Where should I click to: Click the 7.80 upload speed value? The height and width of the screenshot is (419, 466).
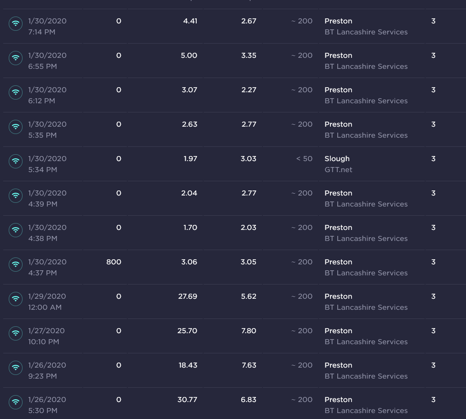[x=249, y=331]
